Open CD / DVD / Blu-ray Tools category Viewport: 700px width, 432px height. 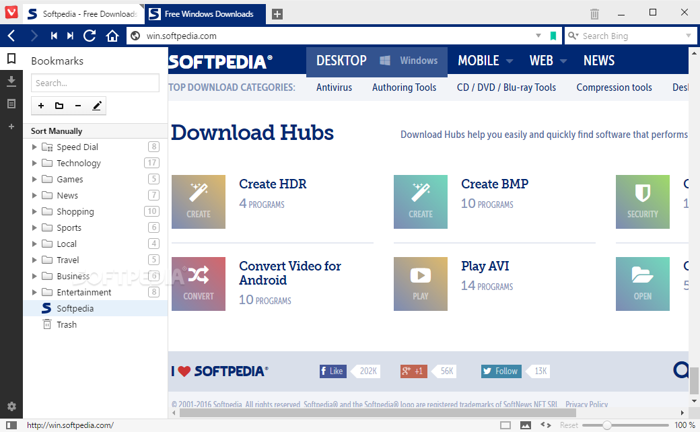[x=506, y=87]
